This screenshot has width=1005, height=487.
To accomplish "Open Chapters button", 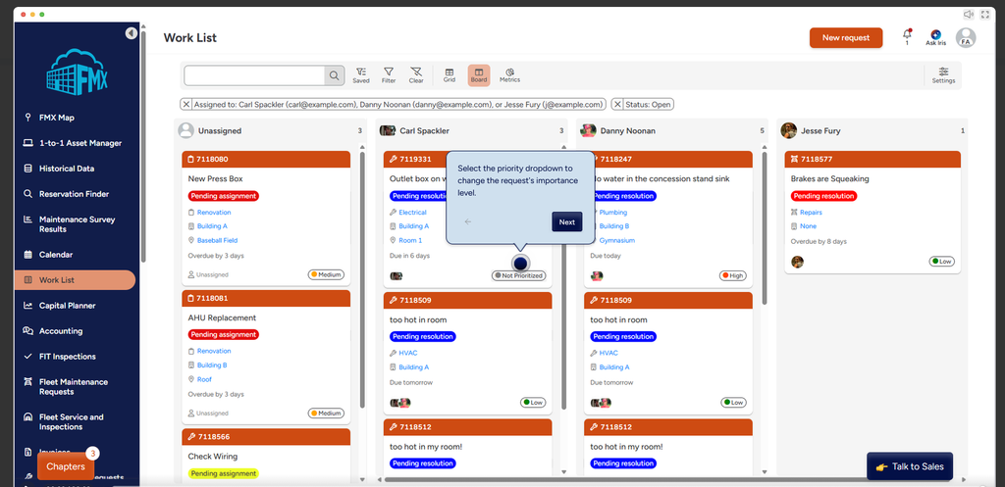I will click(66, 466).
